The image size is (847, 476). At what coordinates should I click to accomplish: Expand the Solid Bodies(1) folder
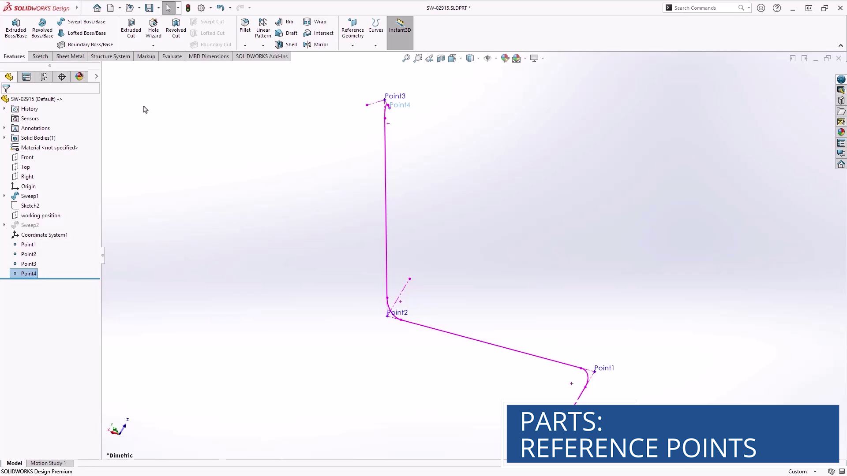click(4, 138)
